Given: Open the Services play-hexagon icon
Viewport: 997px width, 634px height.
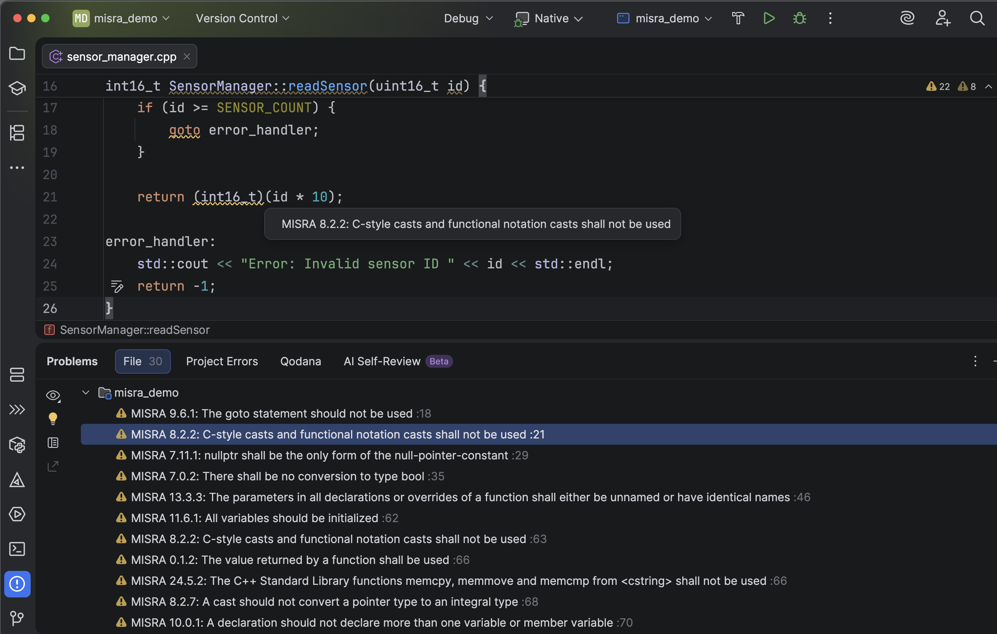Looking at the screenshot, I should [17, 514].
